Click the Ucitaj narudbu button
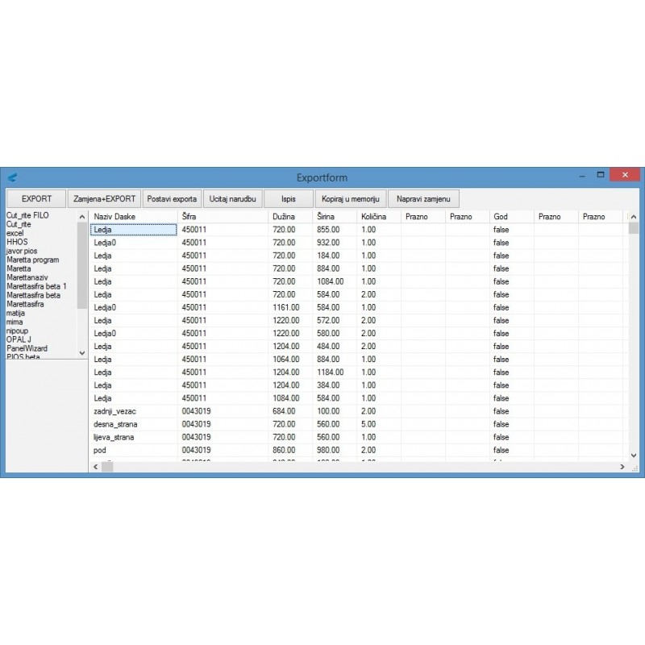Screen dimensions: 645x645 (x=233, y=198)
